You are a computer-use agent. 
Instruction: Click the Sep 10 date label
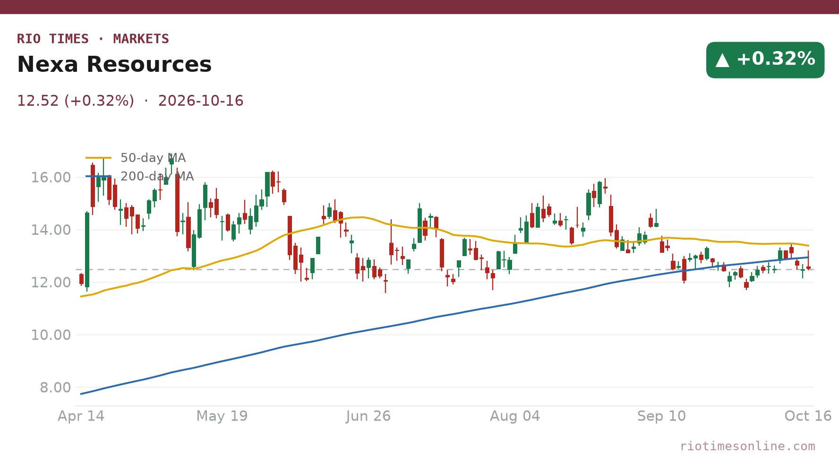point(661,416)
